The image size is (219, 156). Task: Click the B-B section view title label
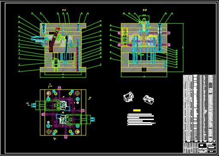[x=144, y=10]
